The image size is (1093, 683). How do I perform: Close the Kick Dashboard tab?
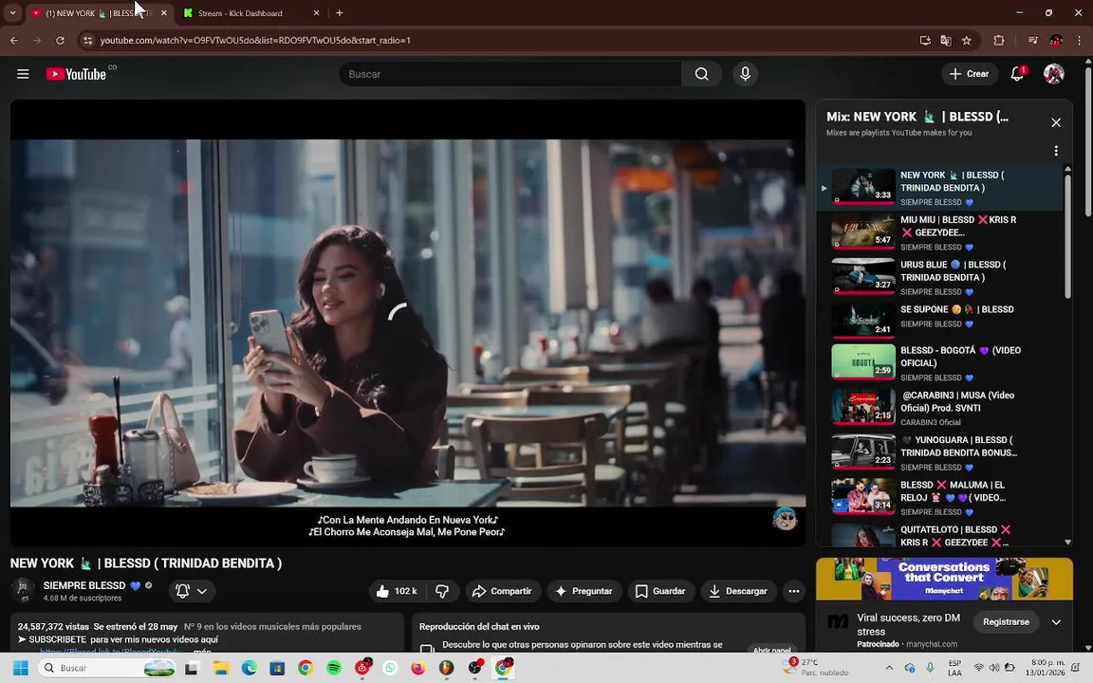click(x=316, y=12)
